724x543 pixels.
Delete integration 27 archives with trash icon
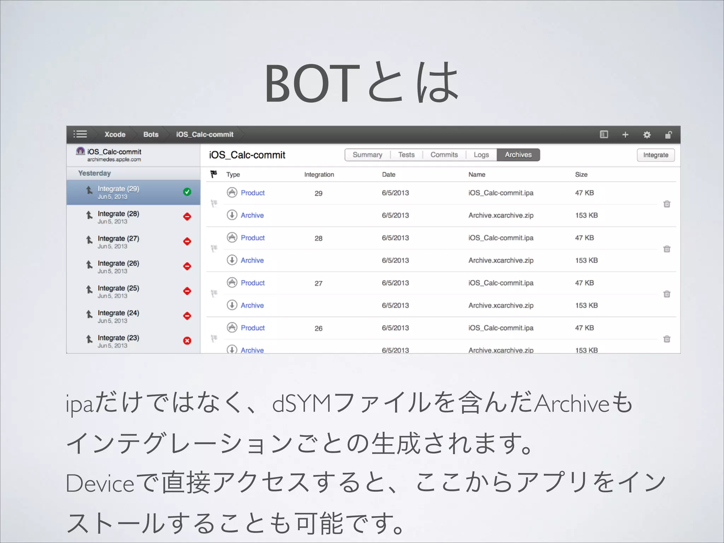point(667,294)
